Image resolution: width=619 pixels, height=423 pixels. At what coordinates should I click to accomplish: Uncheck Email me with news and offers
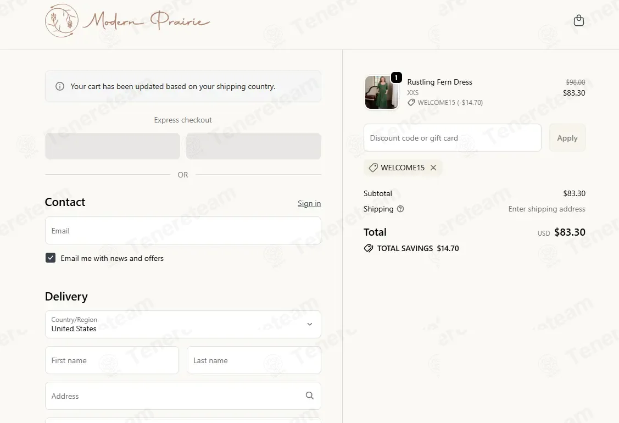click(x=51, y=258)
